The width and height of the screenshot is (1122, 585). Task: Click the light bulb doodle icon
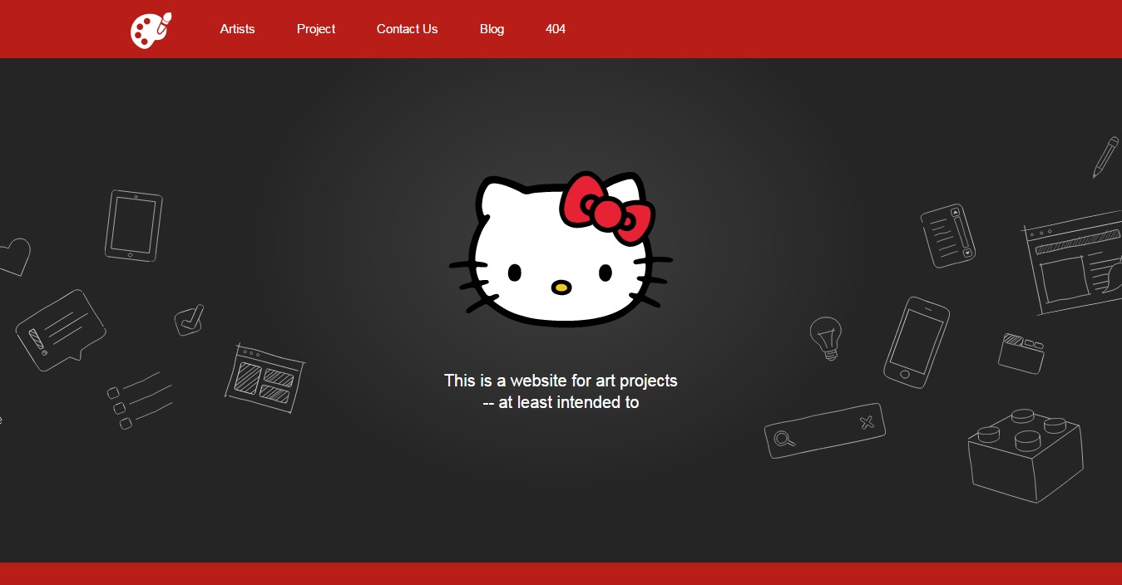[x=826, y=337]
